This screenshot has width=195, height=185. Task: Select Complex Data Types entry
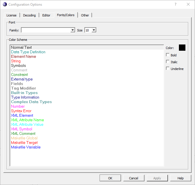31,102
